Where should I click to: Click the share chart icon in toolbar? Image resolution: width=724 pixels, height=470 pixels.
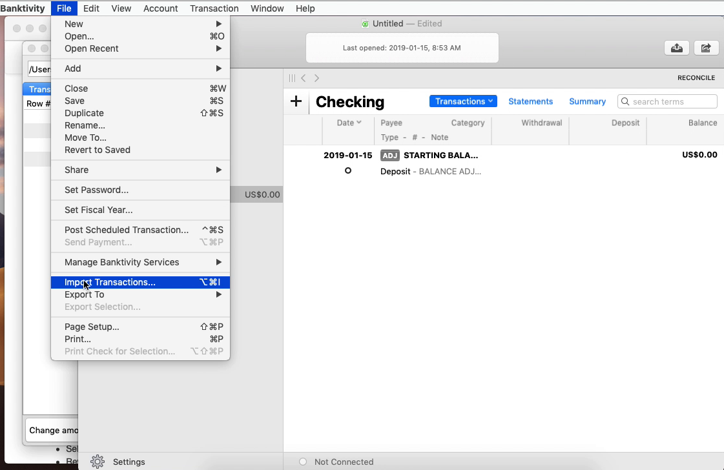tap(706, 48)
